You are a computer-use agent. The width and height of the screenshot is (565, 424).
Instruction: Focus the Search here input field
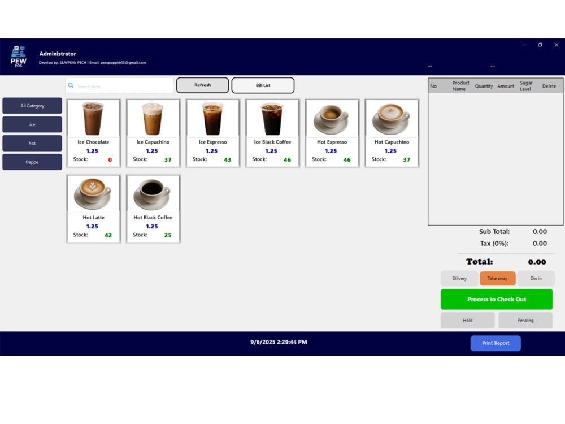(120, 86)
